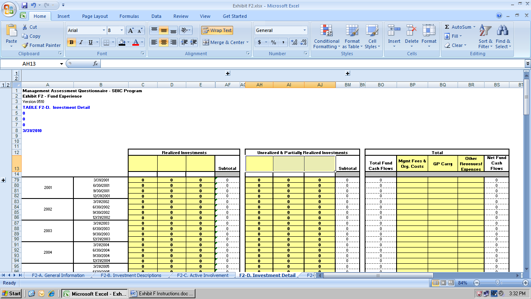This screenshot has width=531, height=299.
Task: Click the Find & Select binoculars icon
Action: tap(503, 31)
